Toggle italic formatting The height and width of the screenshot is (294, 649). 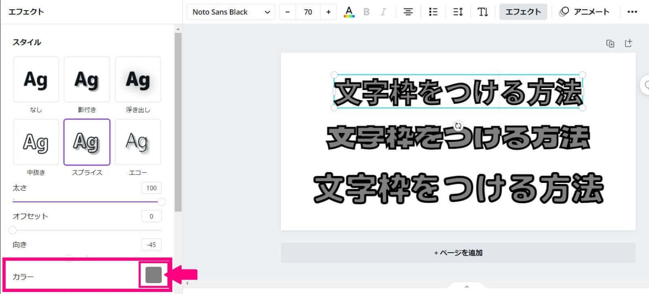383,12
